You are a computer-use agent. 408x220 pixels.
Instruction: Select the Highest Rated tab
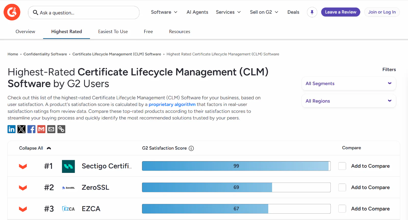click(67, 32)
